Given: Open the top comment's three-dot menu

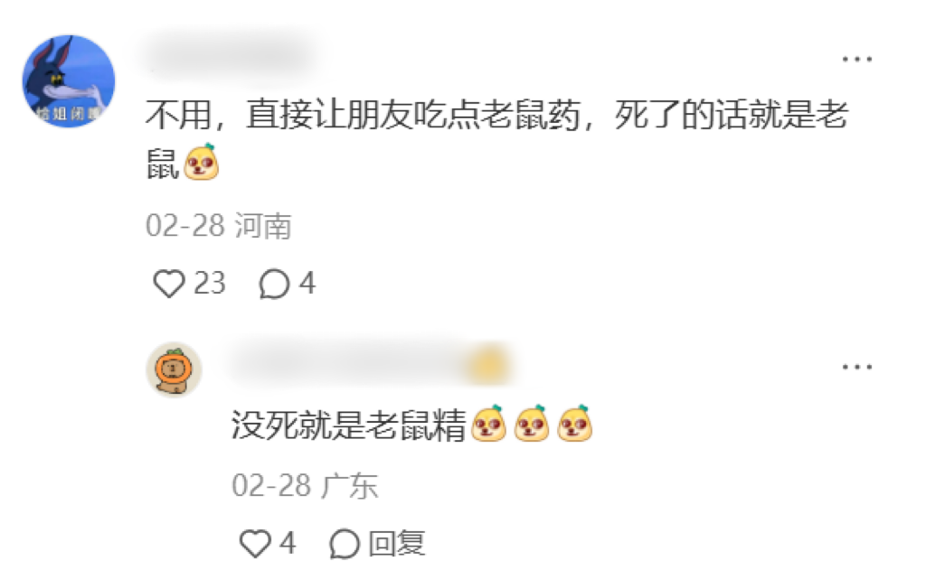Looking at the screenshot, I should coord(857,59).
